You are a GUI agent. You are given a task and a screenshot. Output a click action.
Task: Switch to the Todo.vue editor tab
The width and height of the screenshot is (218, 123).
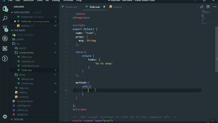95,7
